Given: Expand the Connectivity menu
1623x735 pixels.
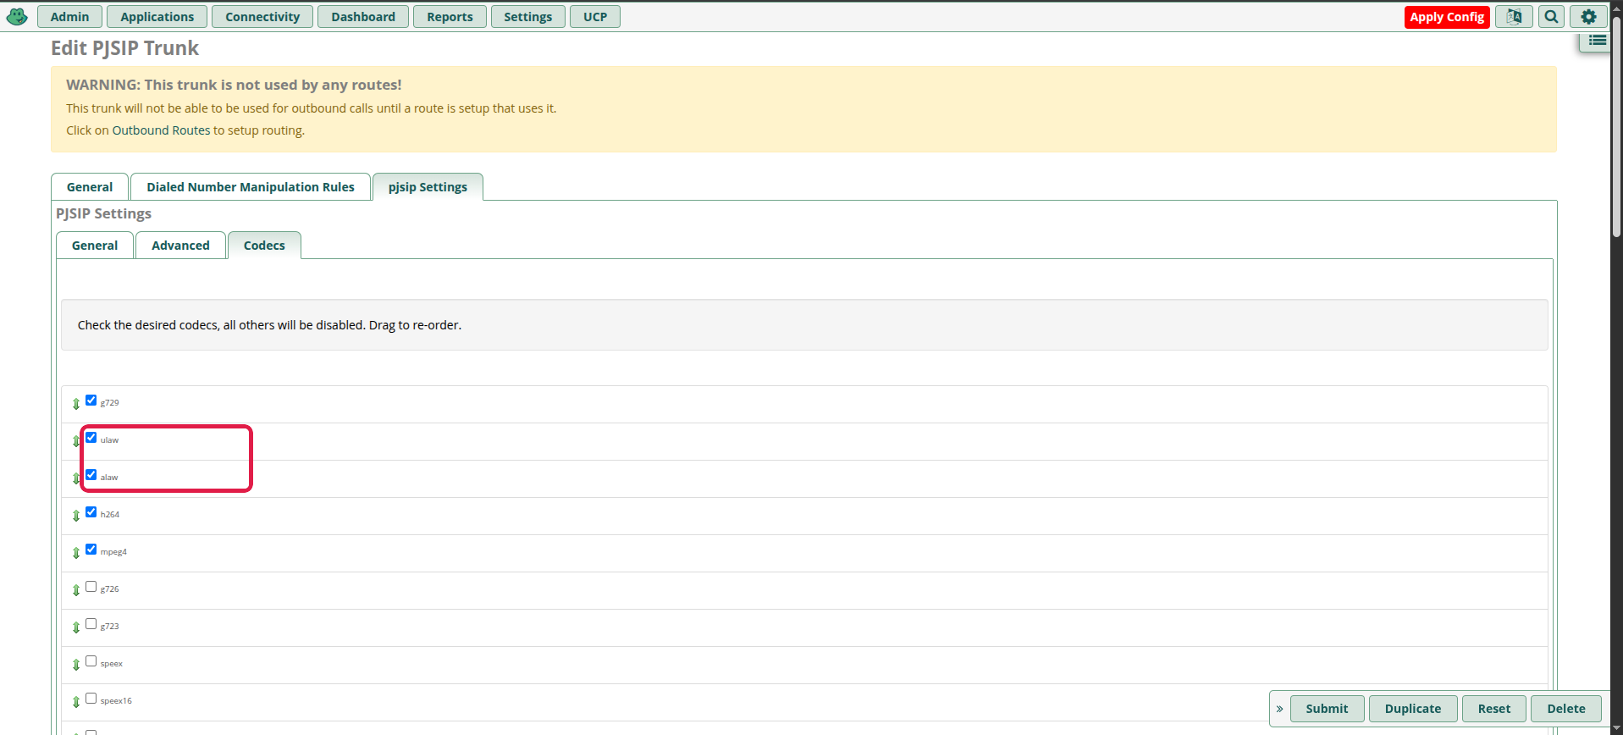Looking at the screenshot, I should (x=262, y=17).
